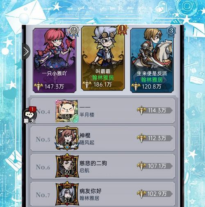Tap the silver second-place medal badge
The width and height of the screenshot is (205, 207).
[x=74, y=30]
